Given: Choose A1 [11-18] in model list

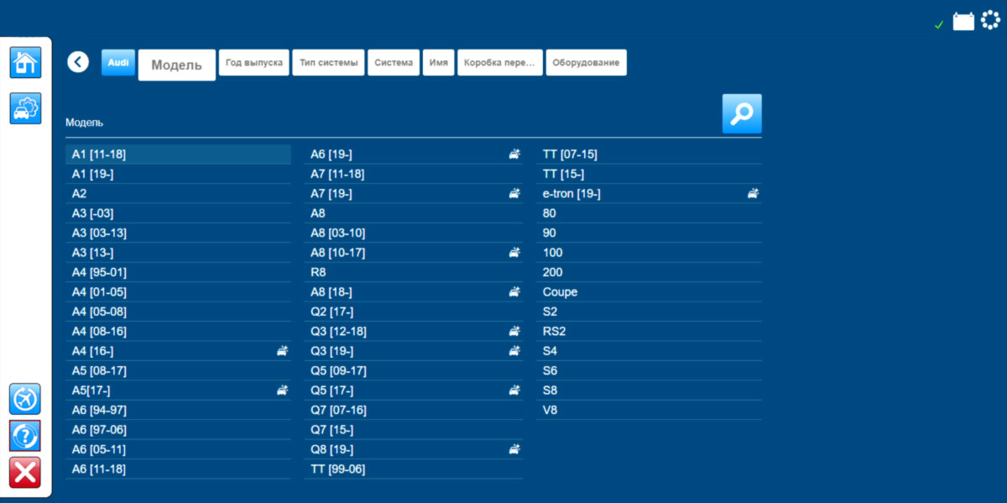Looking at the screenshot, I should pyautogui.click(x=99, y=155).
